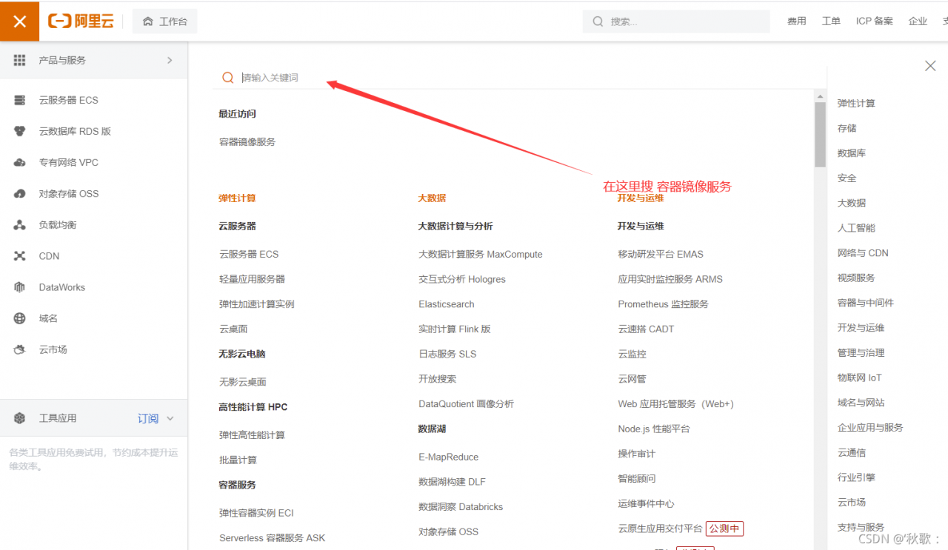
Task: Click the 云市场 sidebar icon
Action: click(x=20, y=349)
